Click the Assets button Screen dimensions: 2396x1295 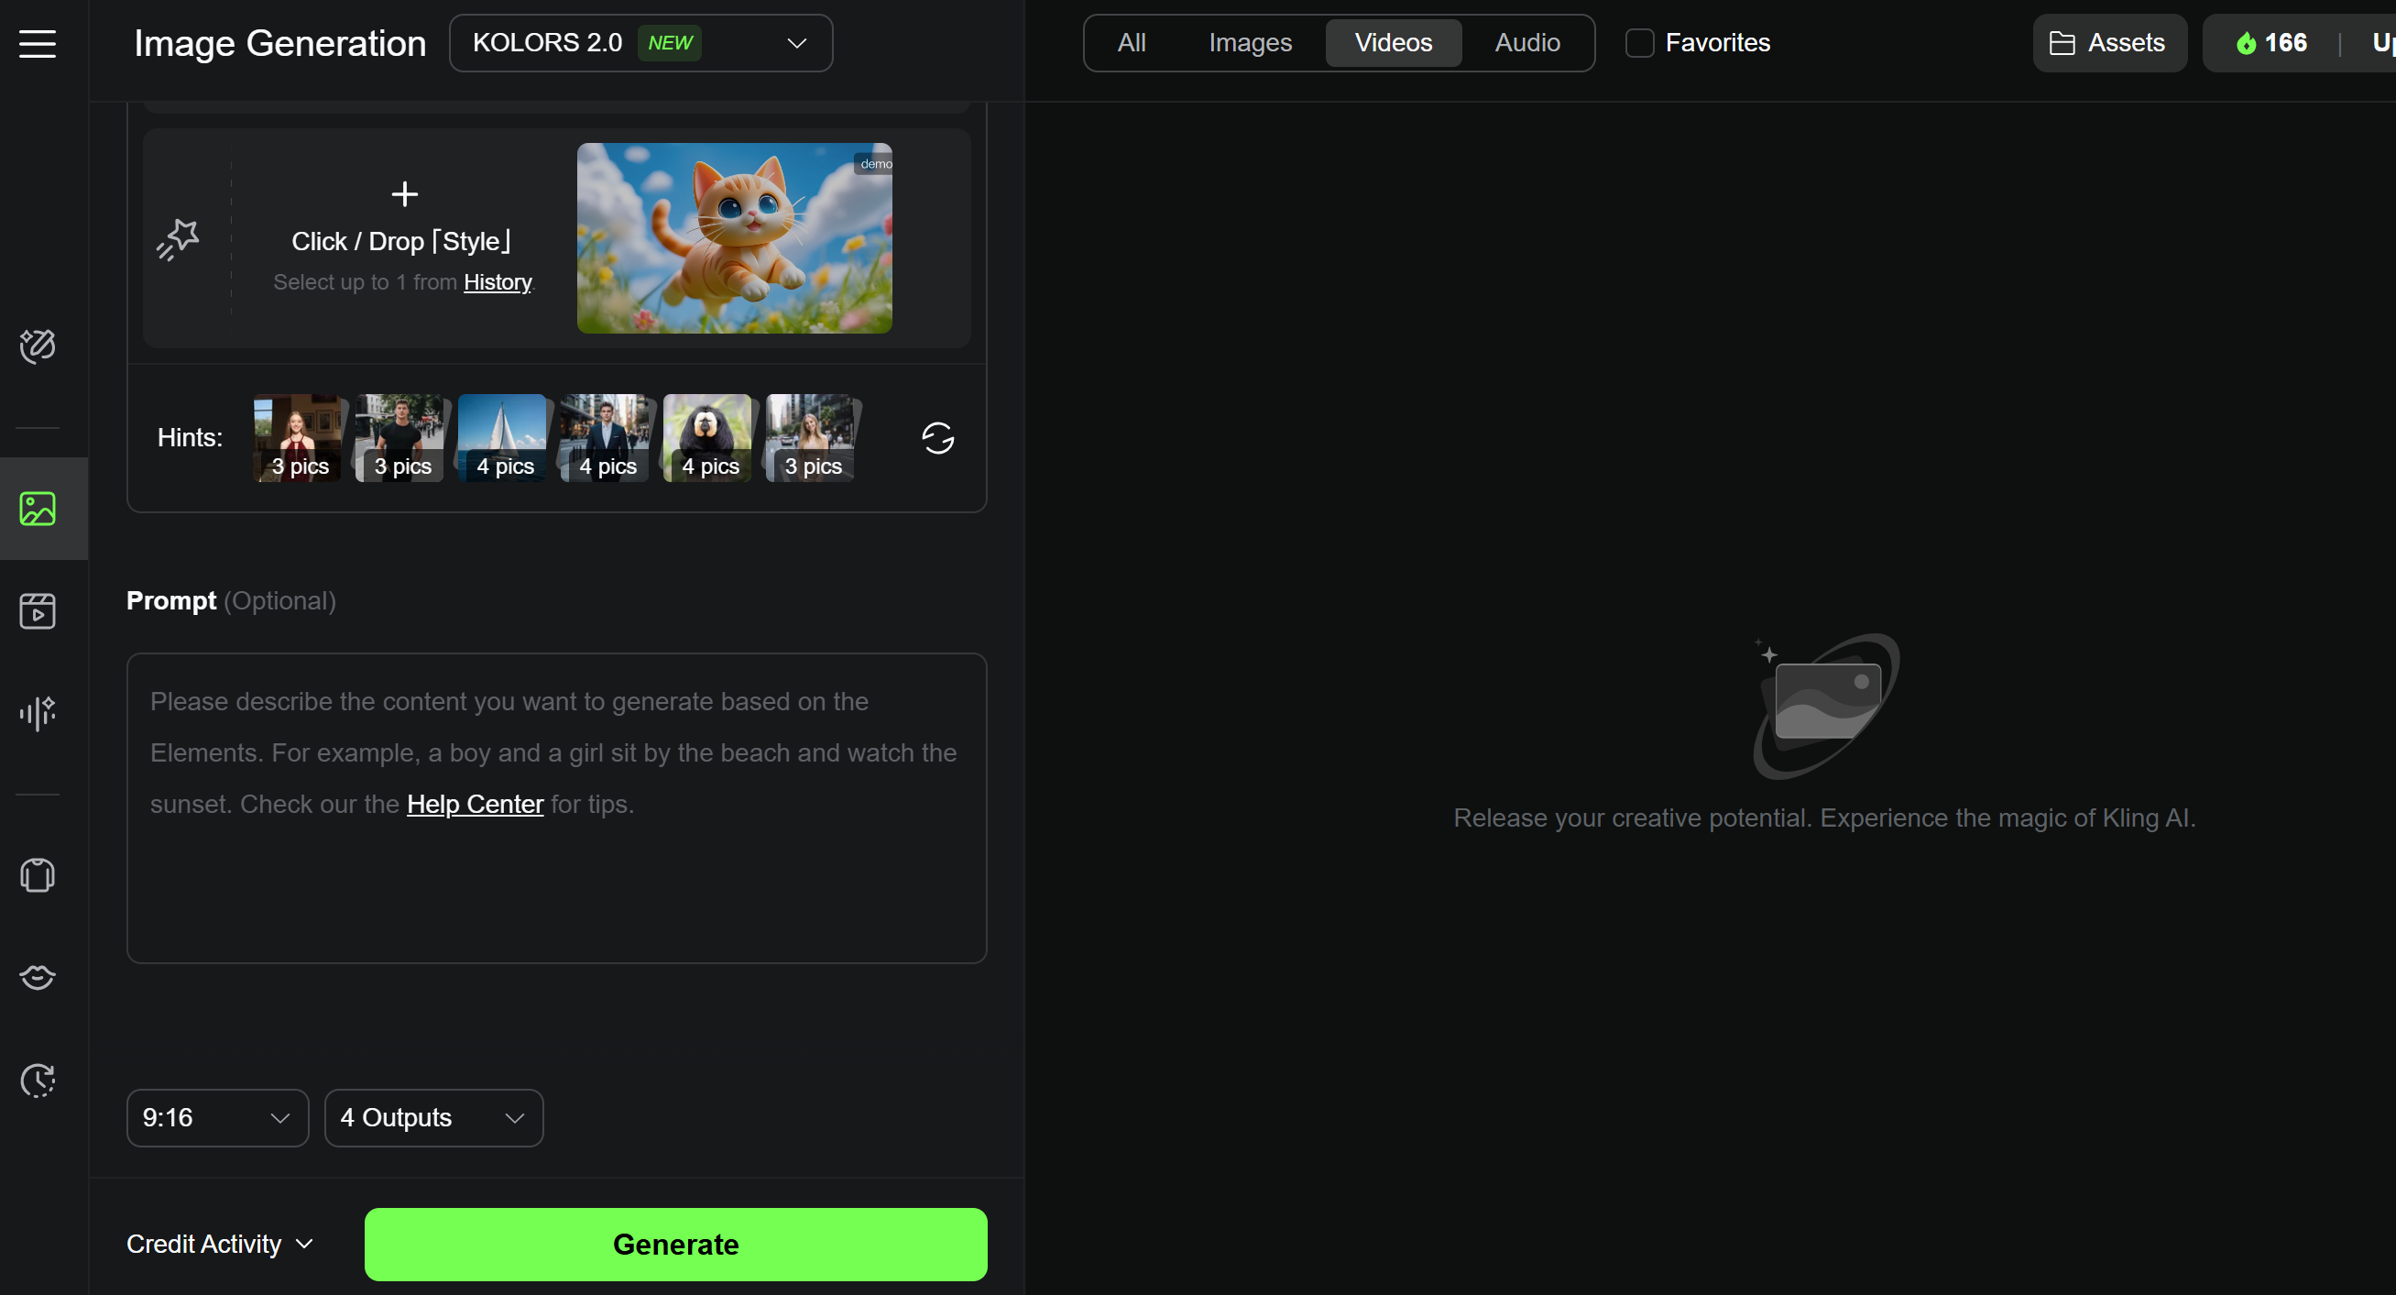click(2108, 43)
